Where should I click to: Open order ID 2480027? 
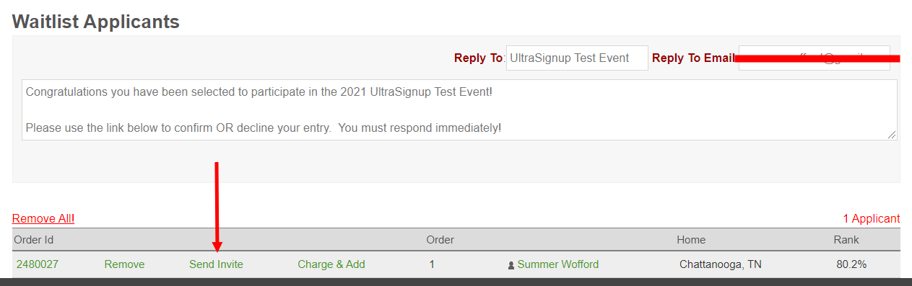coord(38,264)
